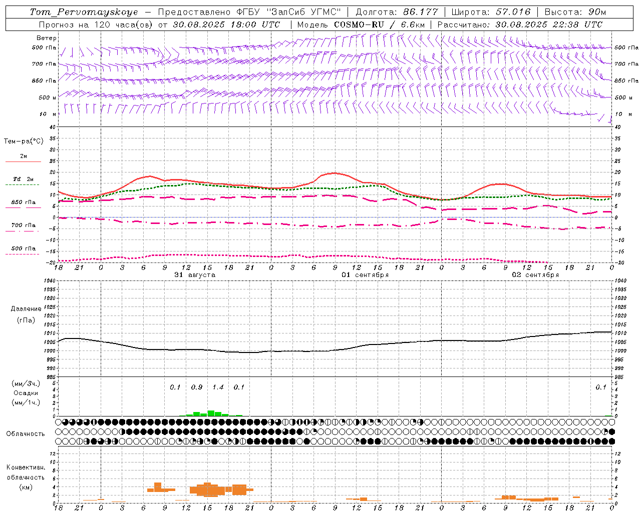
Task: Click the station name Tom_Pervomayskoye
Action: 84,12
